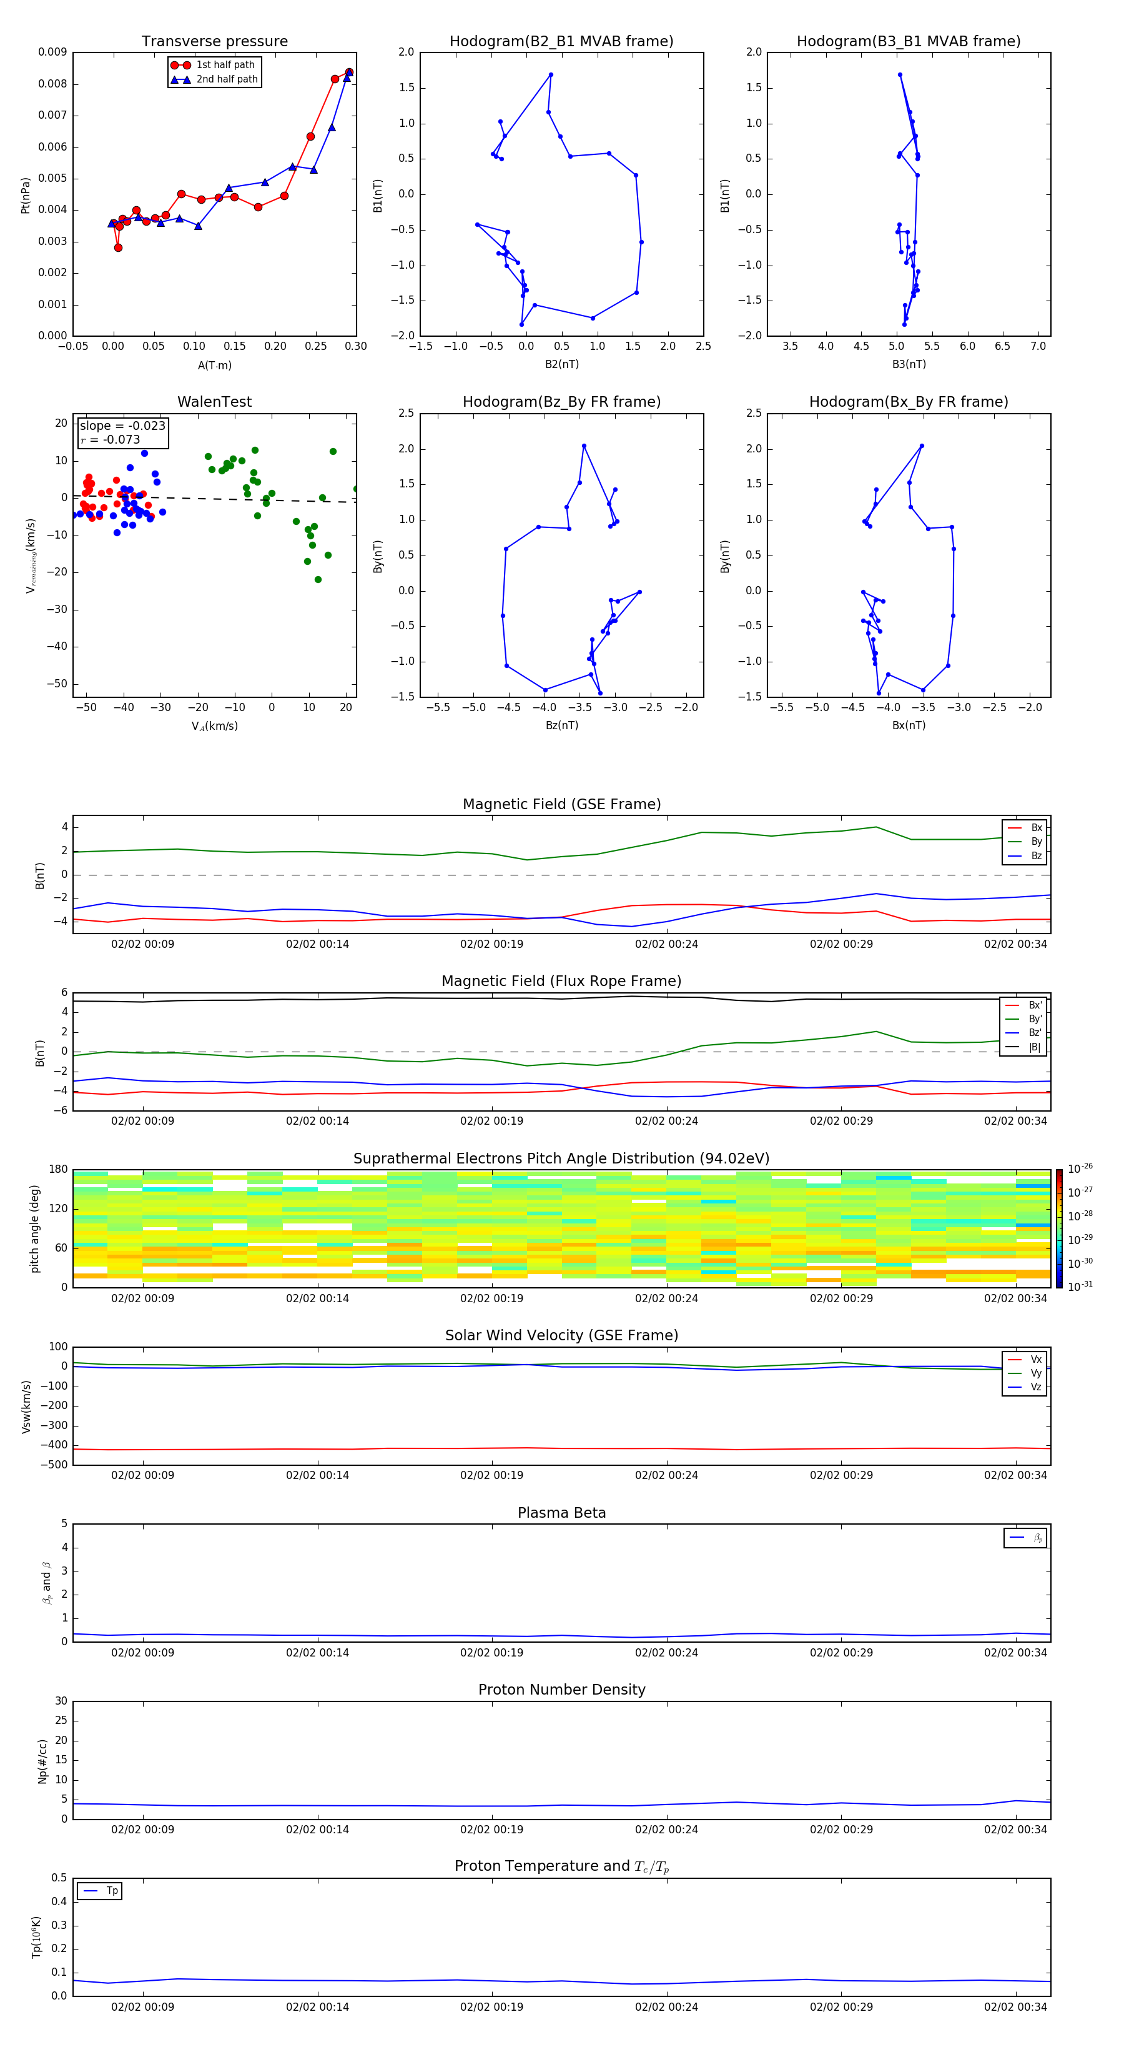Click the Bx' entry in Flux Rope legend

click(x=1024, y=1005)
